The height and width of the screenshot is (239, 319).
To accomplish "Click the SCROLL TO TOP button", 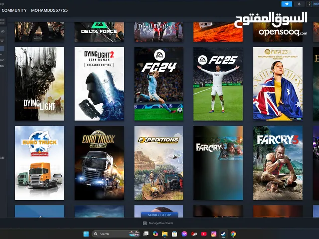I will coord(159,215).
